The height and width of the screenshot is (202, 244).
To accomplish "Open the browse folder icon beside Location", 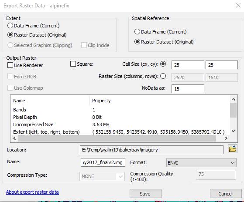I will click(233, 149).
